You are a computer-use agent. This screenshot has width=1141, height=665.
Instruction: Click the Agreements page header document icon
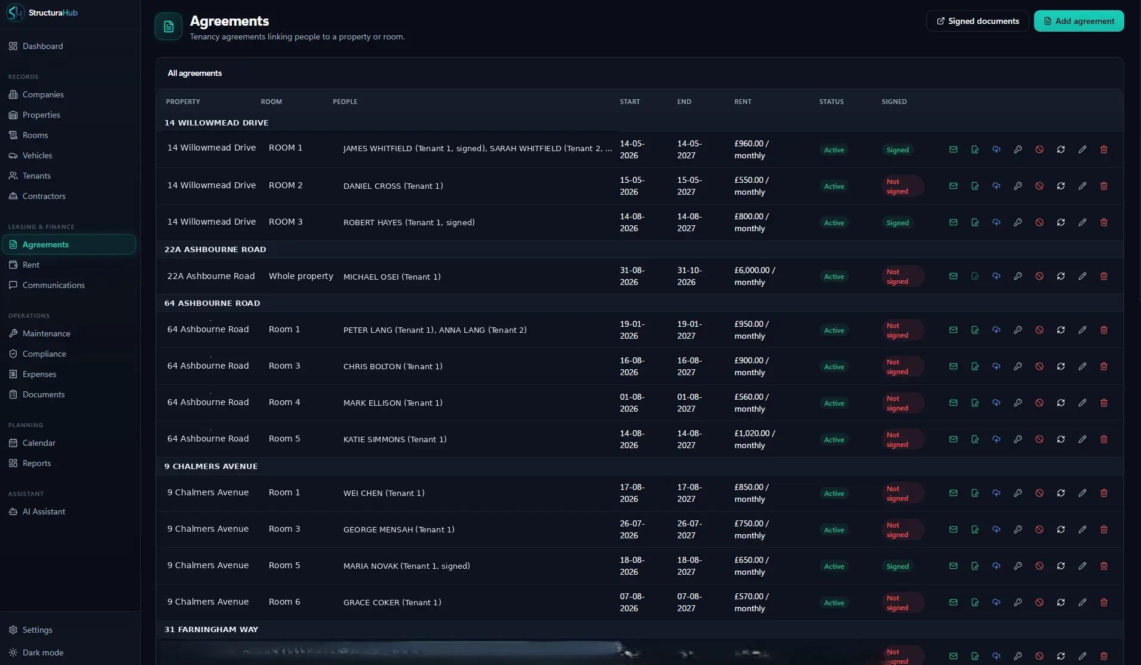click(168, 26)
